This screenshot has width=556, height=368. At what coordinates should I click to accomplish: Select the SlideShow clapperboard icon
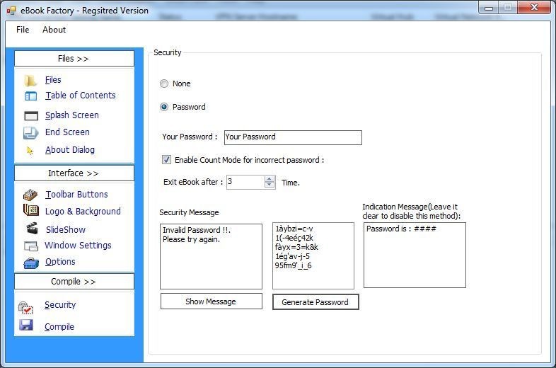32,228
